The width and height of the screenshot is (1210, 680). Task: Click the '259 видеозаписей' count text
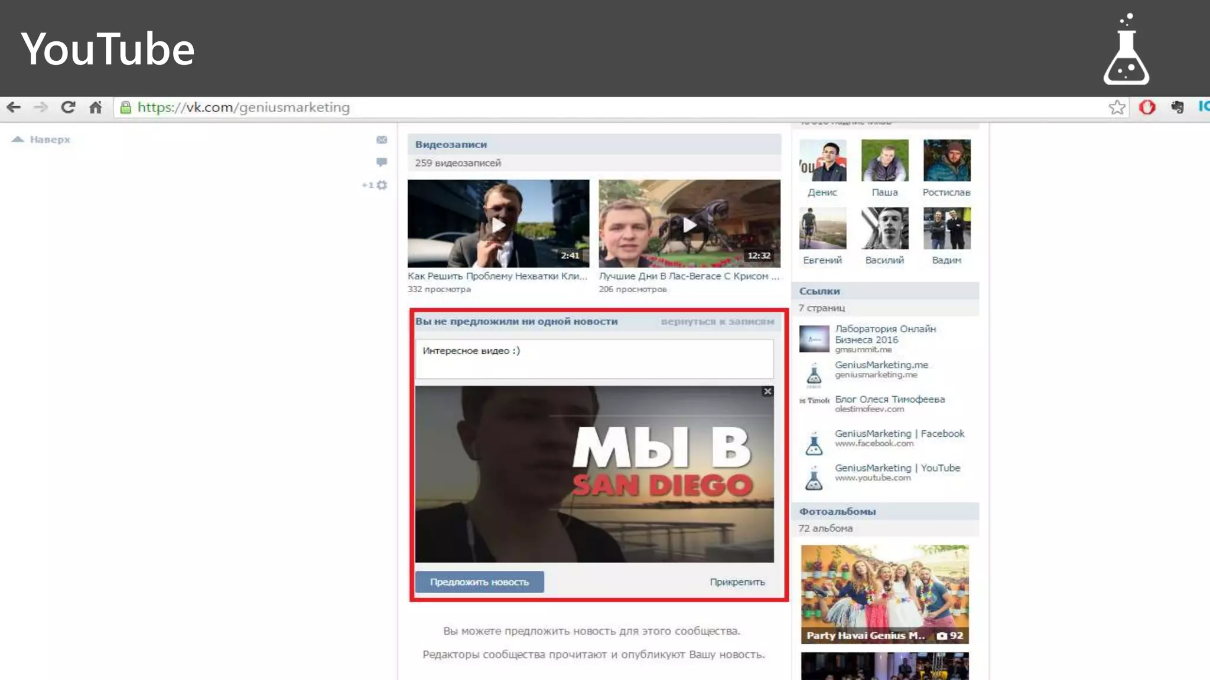point(458,163)
